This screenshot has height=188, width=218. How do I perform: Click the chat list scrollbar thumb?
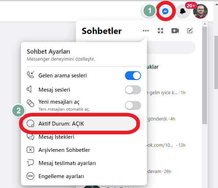[205, 76]
